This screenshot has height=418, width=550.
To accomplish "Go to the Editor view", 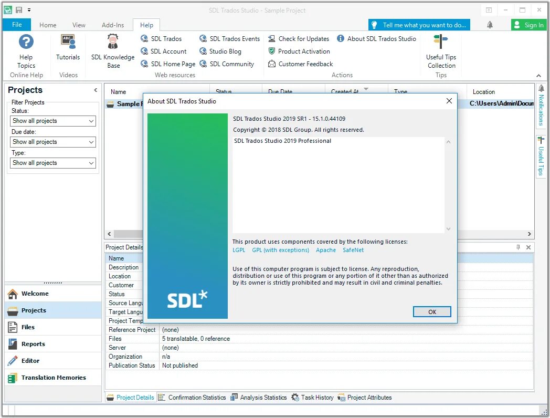I will 53,361.
